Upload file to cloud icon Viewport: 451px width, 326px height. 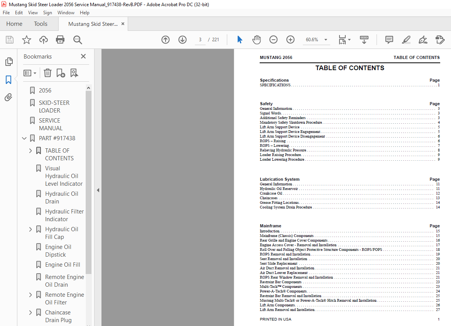tap(44, 40)
